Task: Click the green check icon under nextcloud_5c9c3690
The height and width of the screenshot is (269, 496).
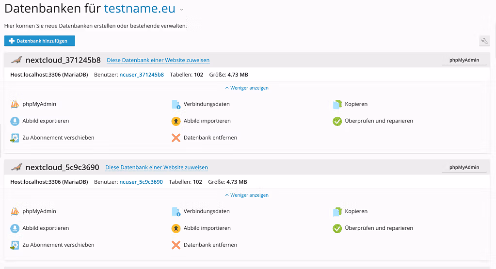Action: click(337, 228)
